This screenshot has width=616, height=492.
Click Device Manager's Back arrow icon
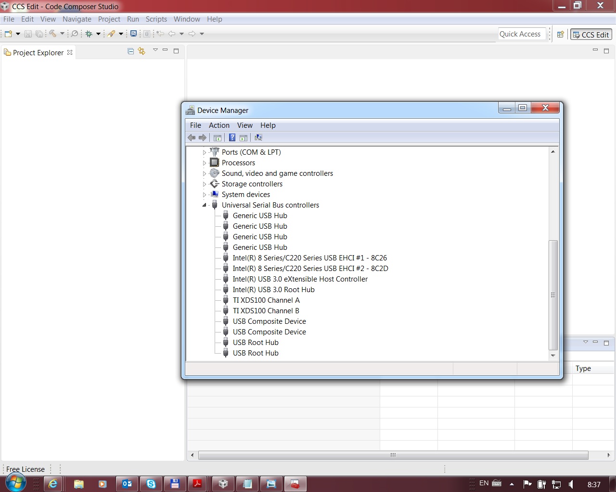click(192, 138)
